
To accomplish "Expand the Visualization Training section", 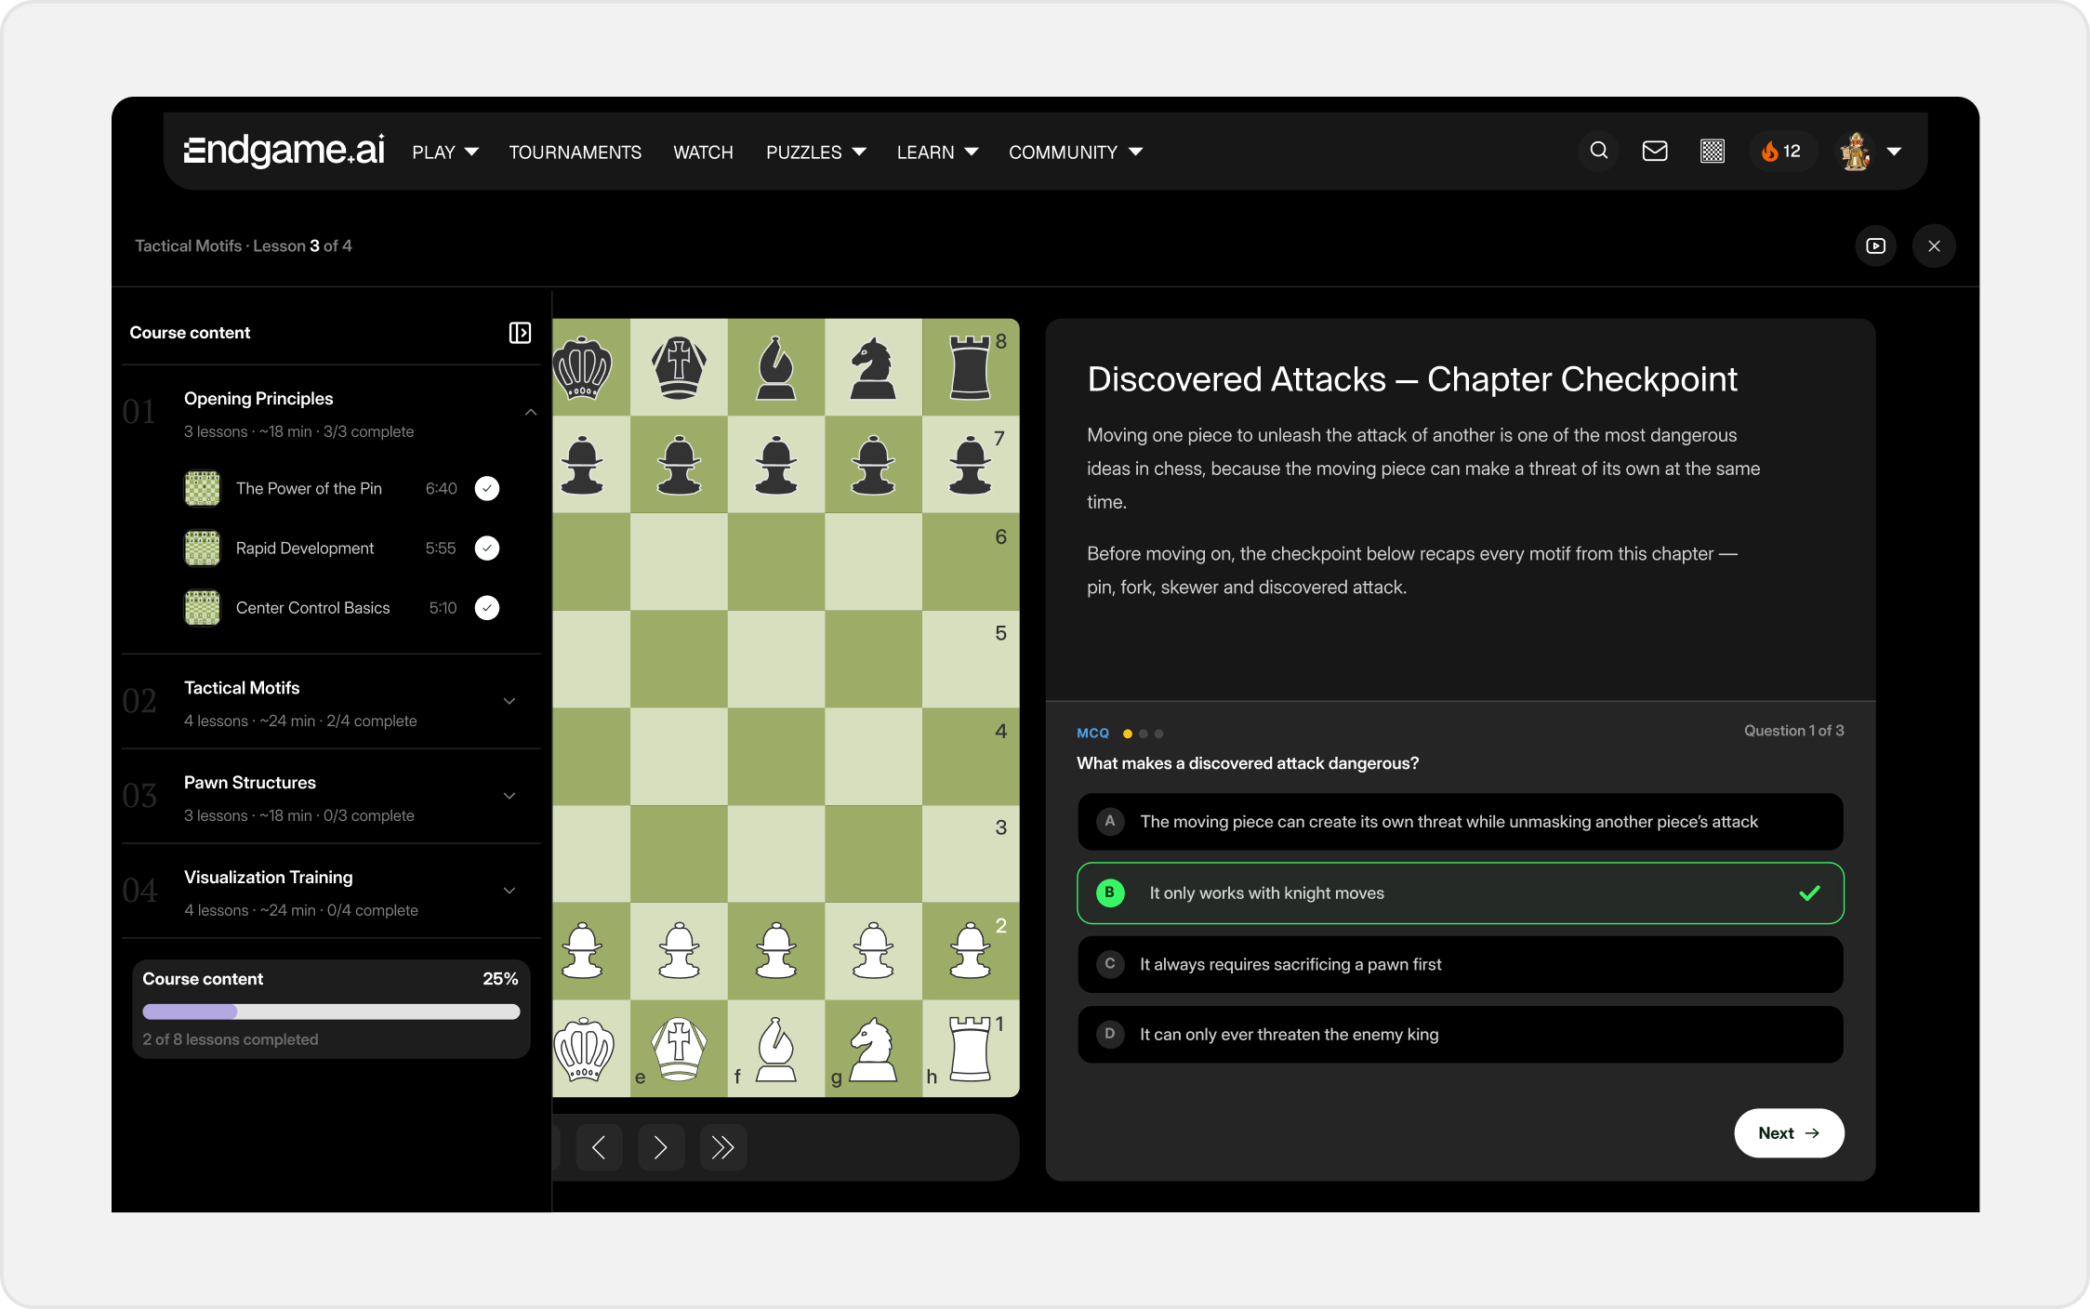I will click(x=509, y=892).
